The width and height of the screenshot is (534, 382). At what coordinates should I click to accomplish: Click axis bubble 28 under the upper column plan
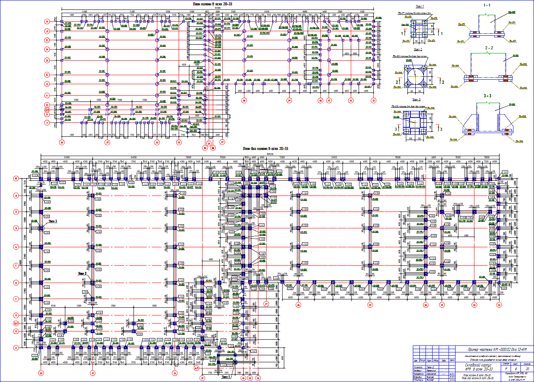click(x=244, y=100)
